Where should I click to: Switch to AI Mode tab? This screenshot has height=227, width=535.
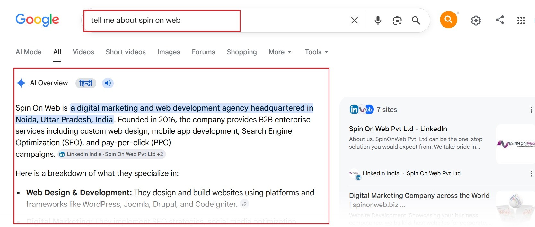(x=29, y=52)
